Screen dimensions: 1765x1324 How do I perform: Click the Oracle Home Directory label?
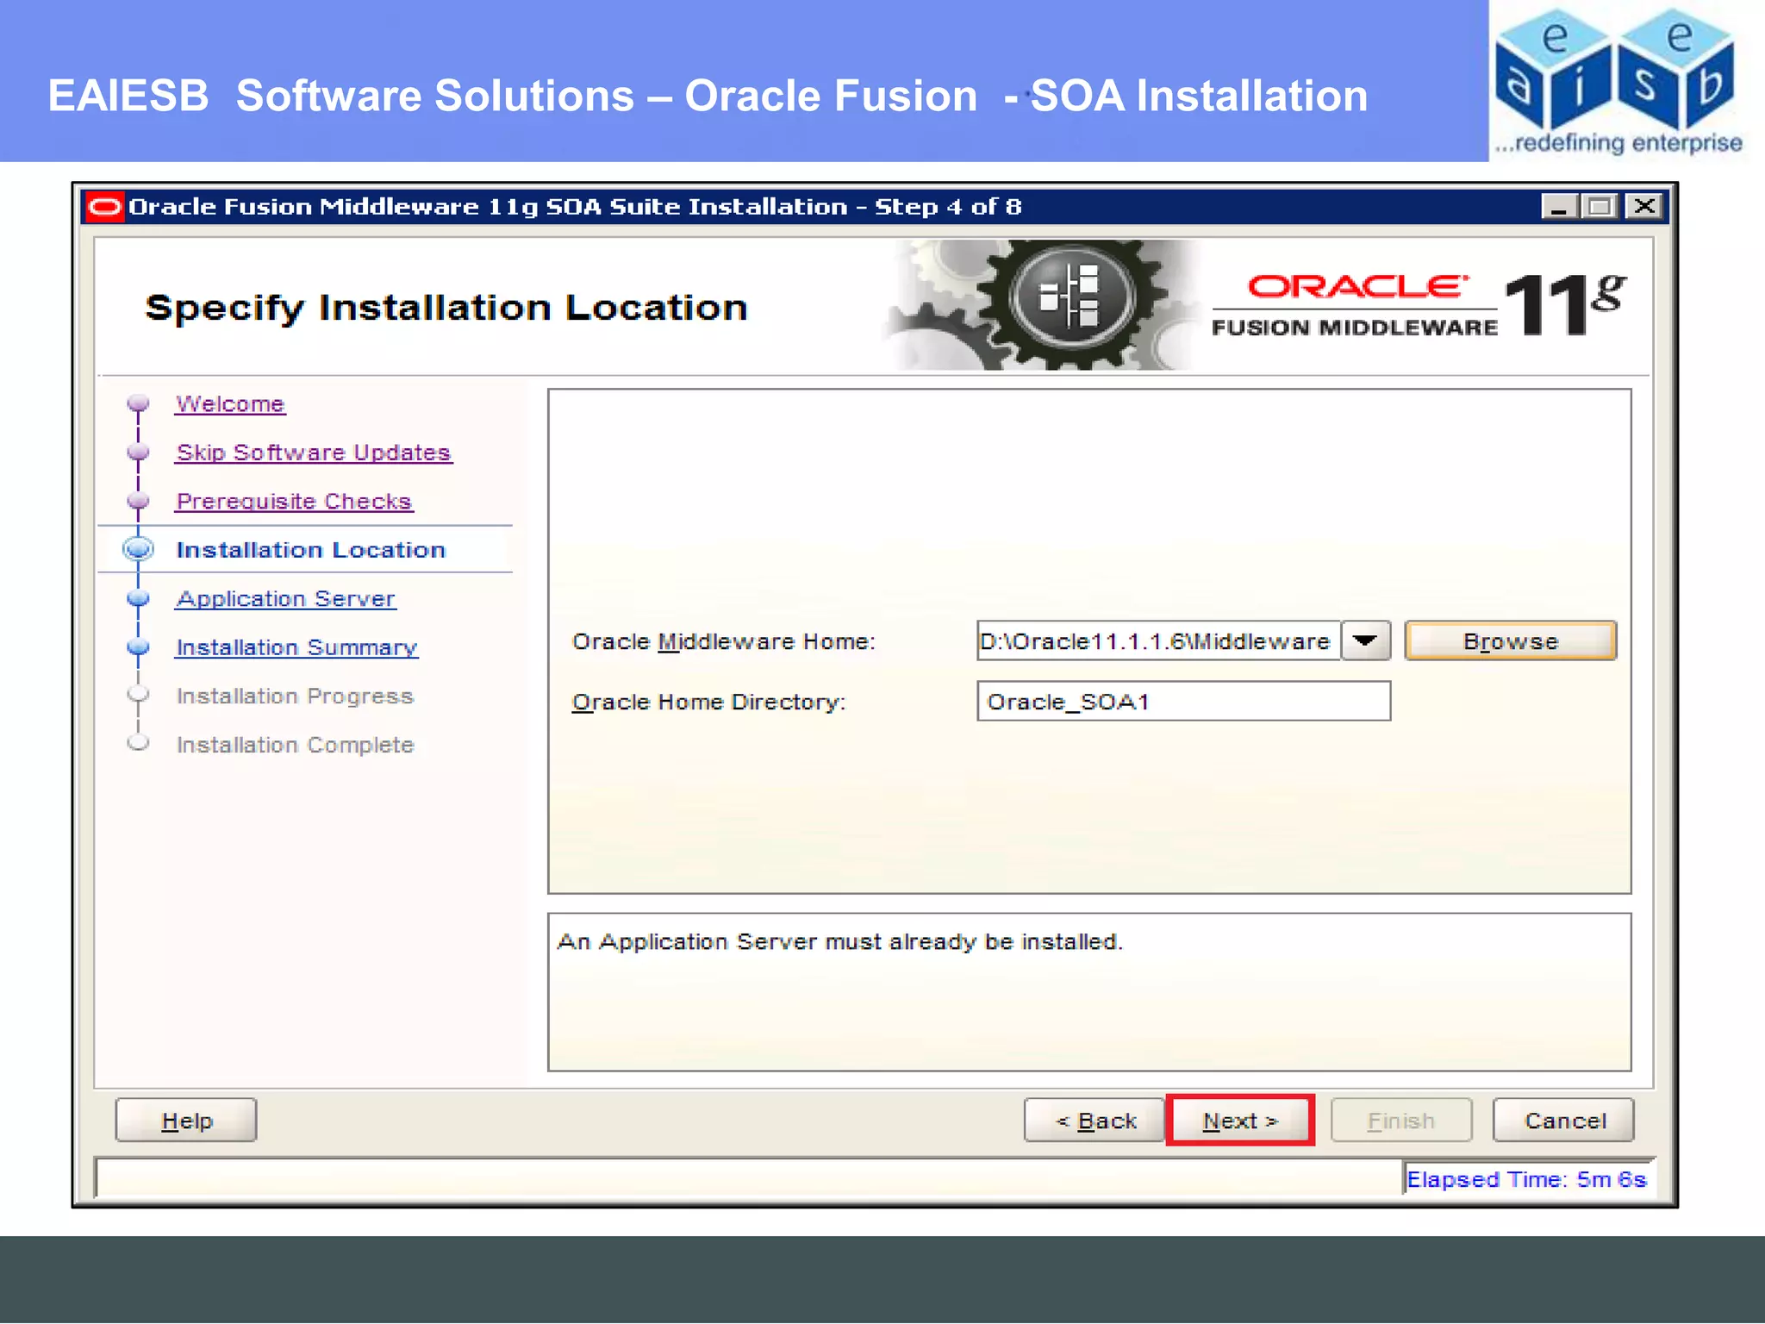pyautogui.click(x=708, y=702)
